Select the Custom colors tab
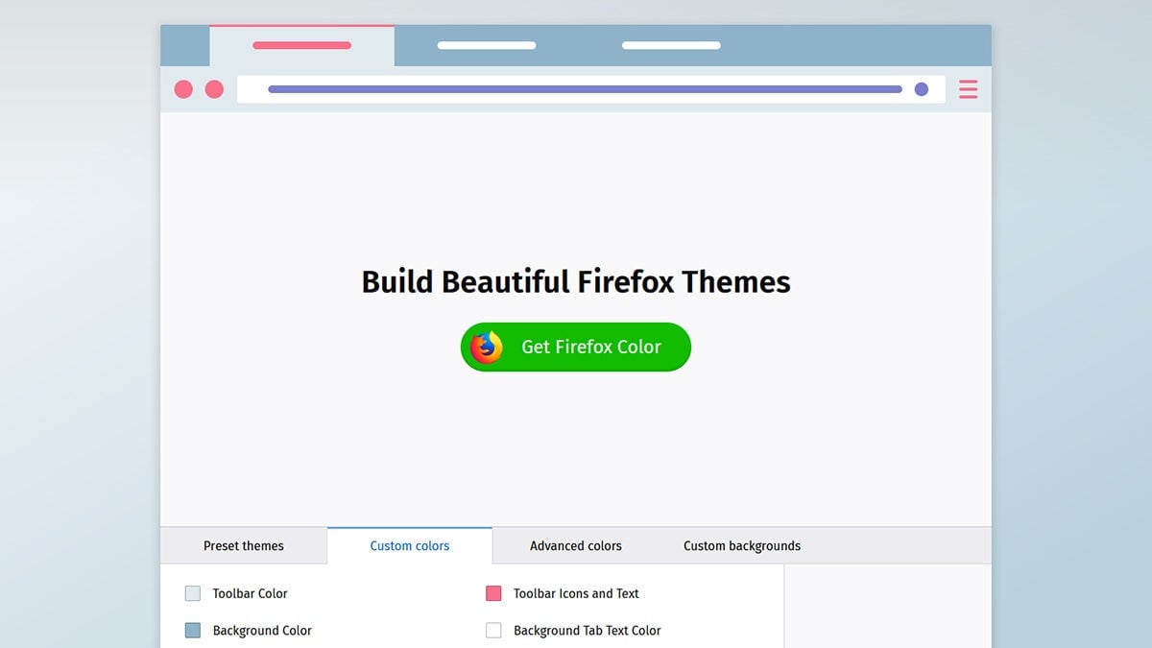1152x648 pixels. pyautogui.click(x=409, y=545)
